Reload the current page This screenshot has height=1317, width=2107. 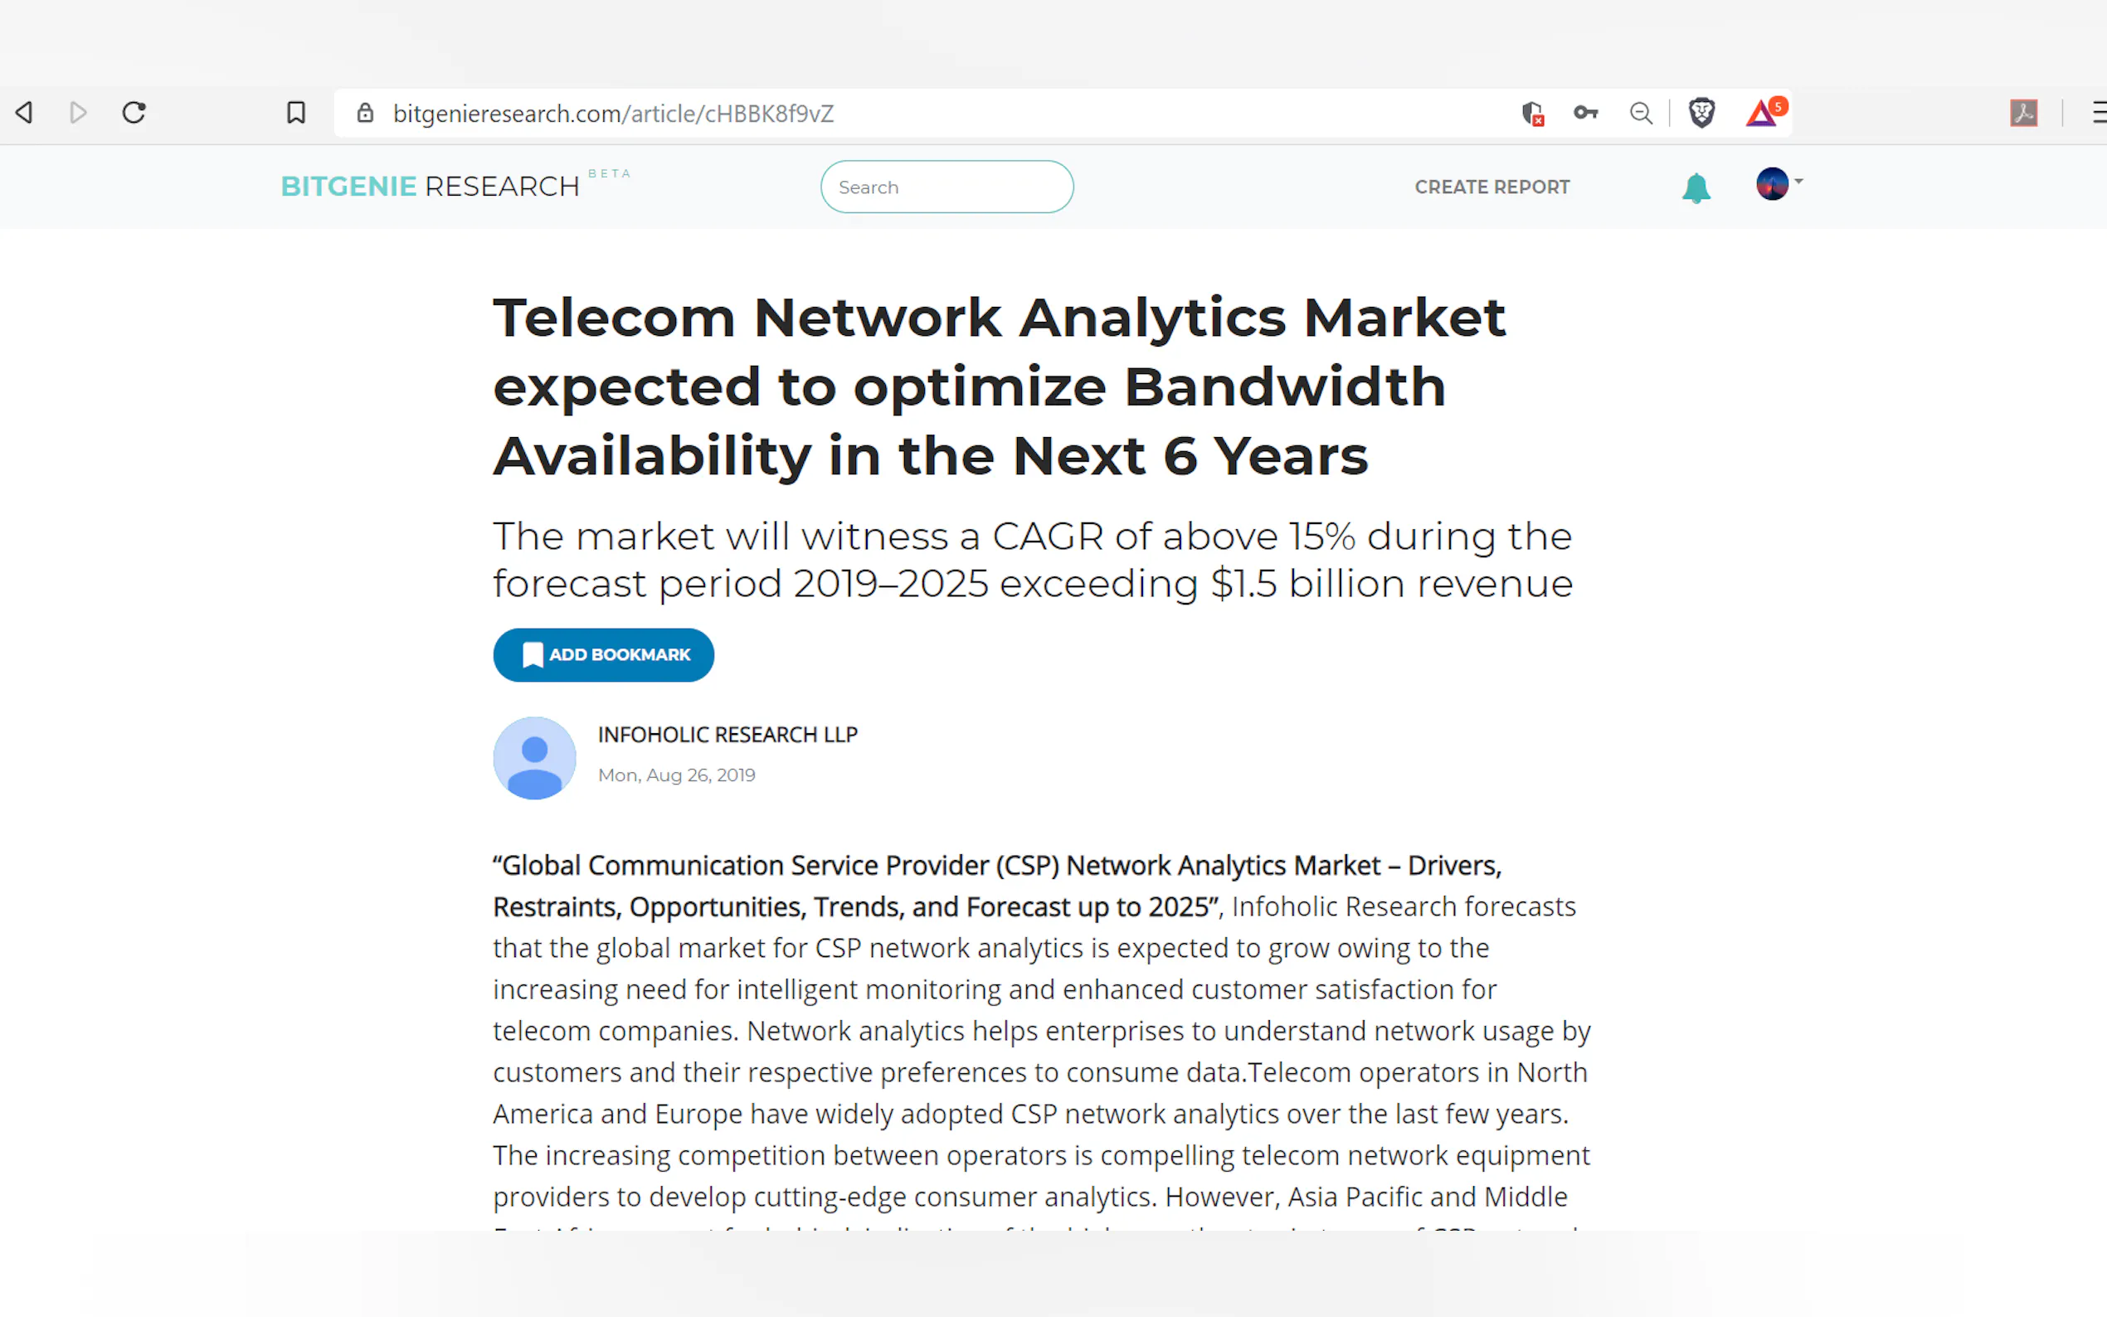134,112
